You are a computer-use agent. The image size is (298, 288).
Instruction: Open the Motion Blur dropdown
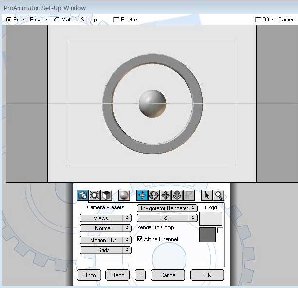pos(106,240)
